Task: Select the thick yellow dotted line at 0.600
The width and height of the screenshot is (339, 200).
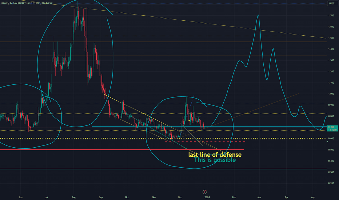Action: point(163,139)
